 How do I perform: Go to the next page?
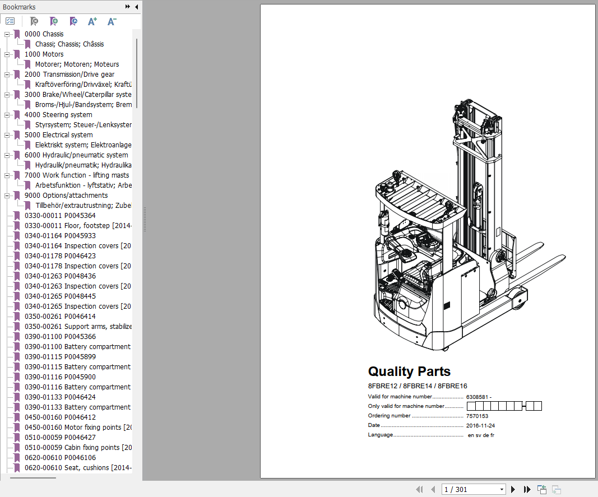pos(513,489)
